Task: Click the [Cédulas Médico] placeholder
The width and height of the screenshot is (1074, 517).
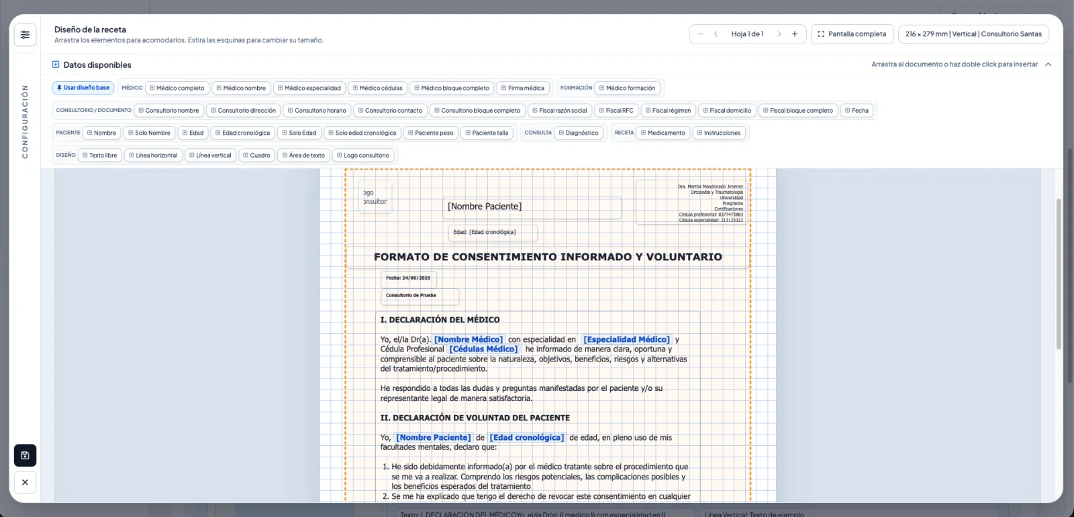Action: tap(483, 349)
